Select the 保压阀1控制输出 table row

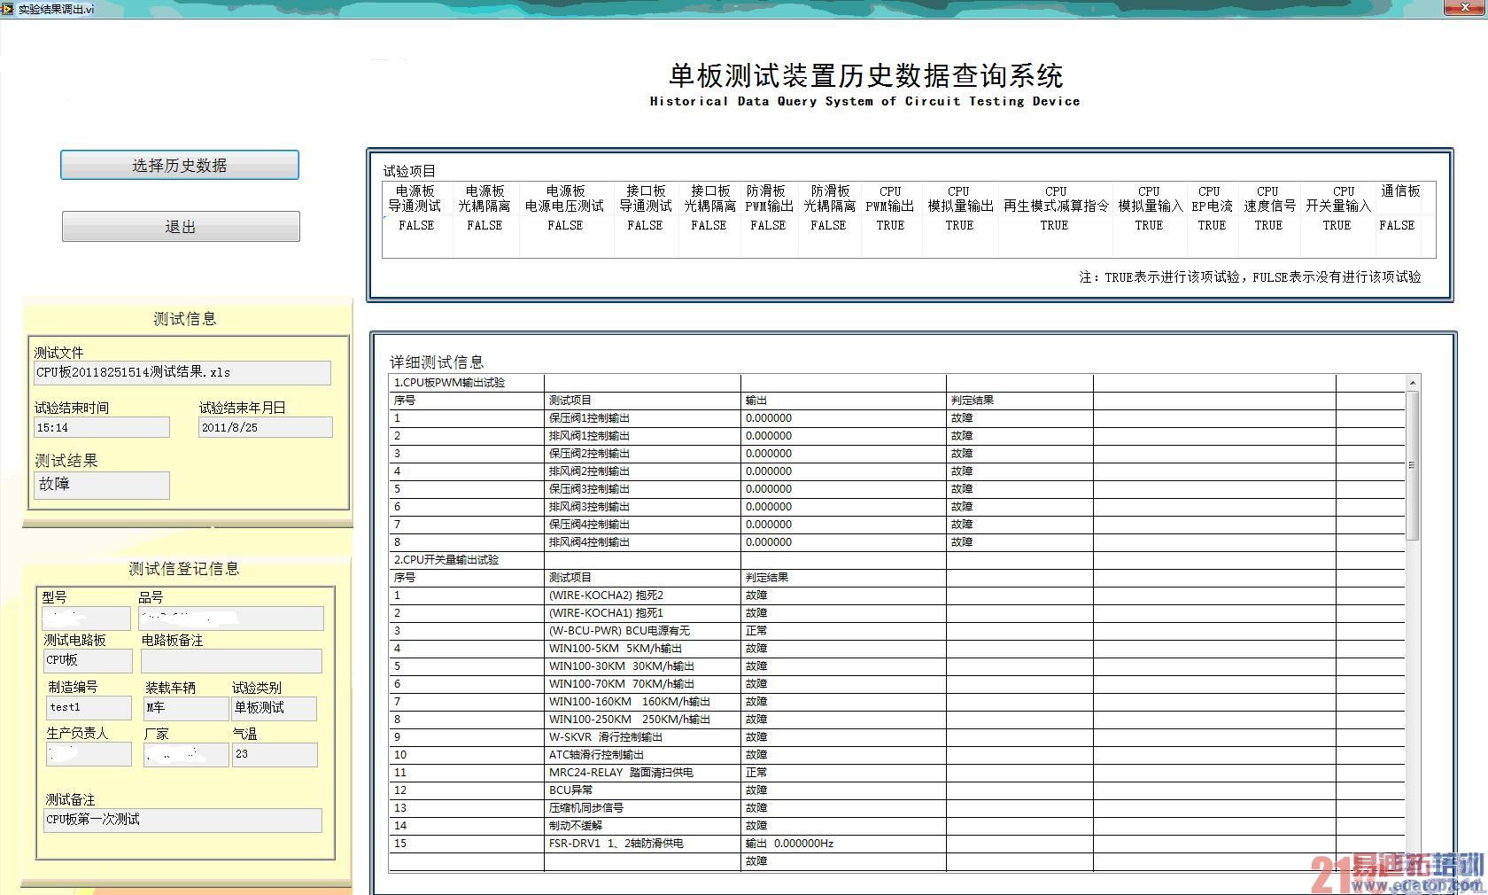click(592, 417)
